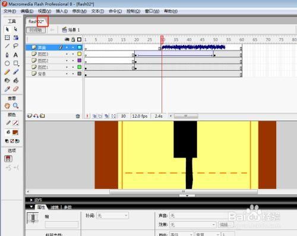
Task: Switch to the 参数 Parameters tab
Action: [68, 207]
